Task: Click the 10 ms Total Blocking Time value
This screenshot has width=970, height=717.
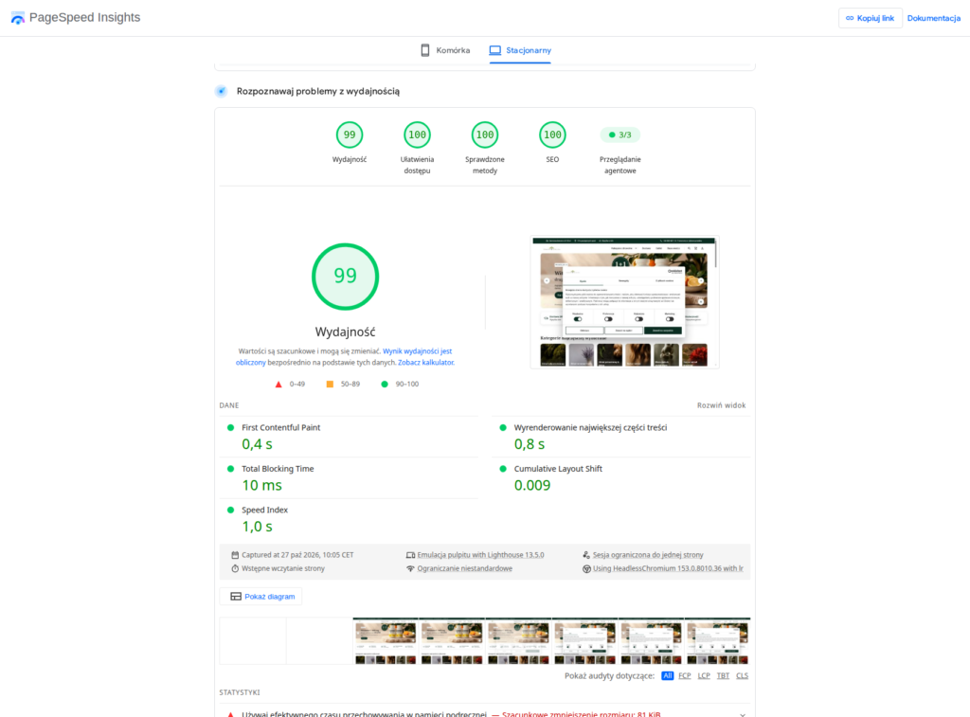Action: point(261,485)
